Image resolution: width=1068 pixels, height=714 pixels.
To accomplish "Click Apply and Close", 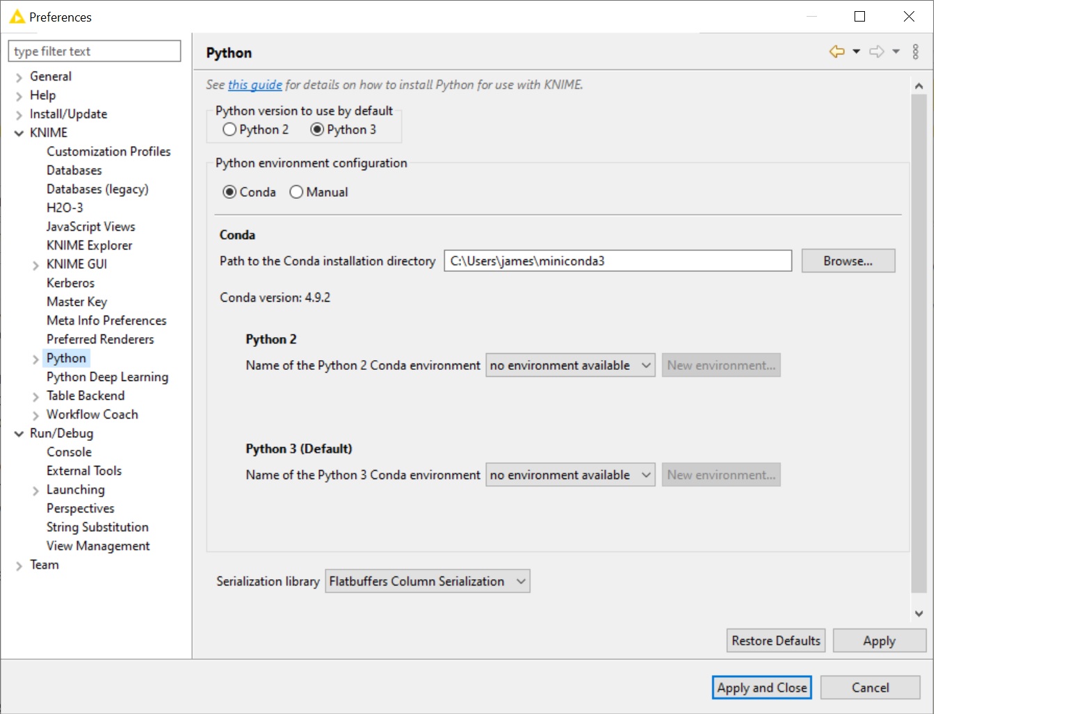I will click(x=762, y=688).
